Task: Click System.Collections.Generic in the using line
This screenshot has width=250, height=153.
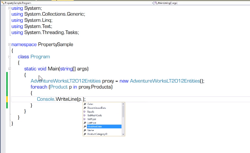Action: (54, 14)
